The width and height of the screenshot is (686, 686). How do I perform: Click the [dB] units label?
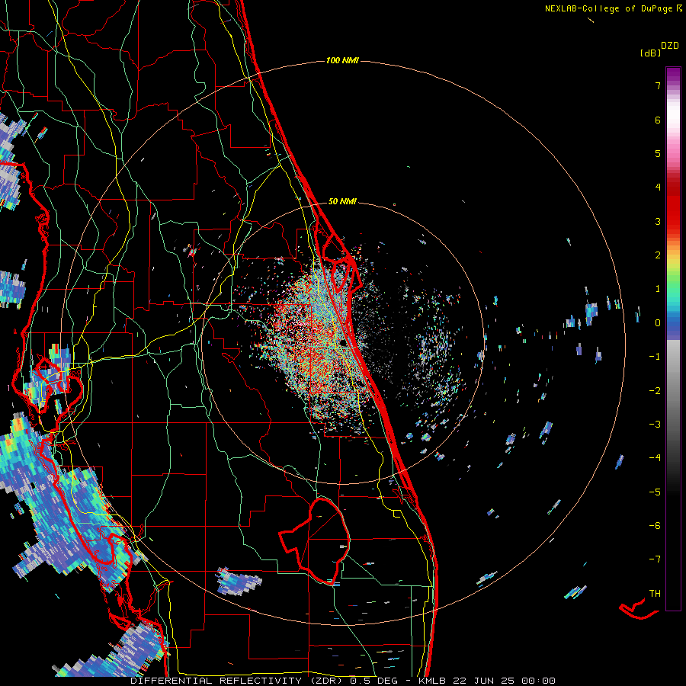click(x=650, y=53)
